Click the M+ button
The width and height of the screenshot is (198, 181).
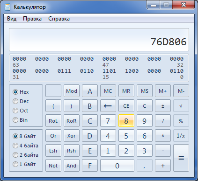(x=163, y=91)
